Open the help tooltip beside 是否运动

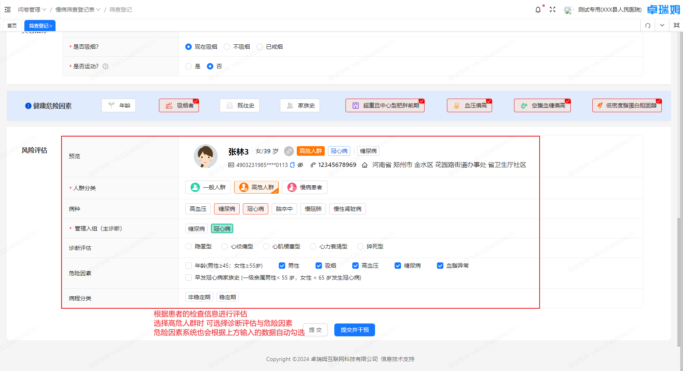point(105,66)
